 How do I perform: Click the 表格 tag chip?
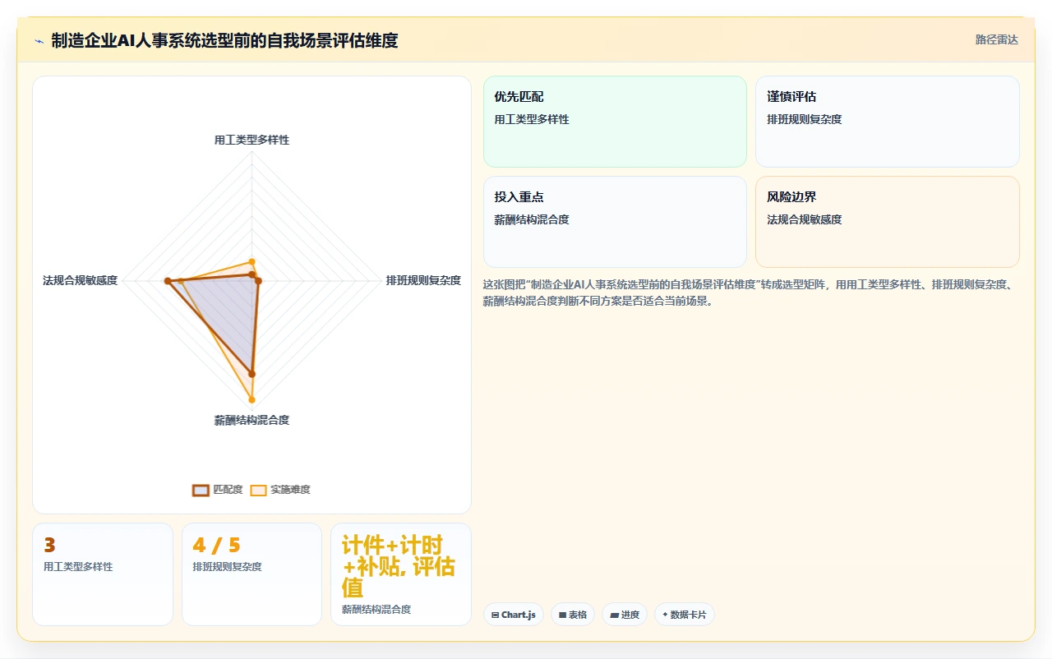tap(573, 615)
